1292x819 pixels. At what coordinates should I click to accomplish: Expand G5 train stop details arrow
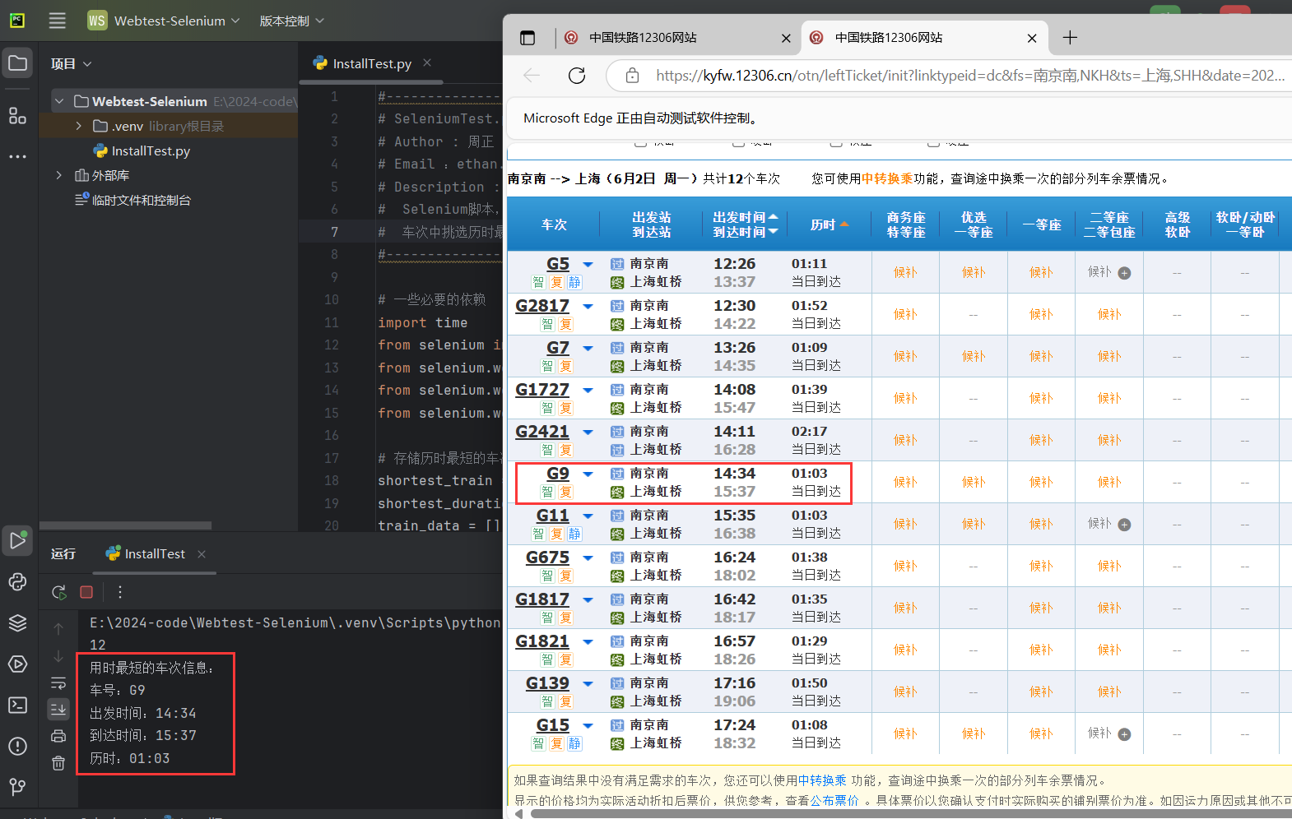tap(588, 264)
